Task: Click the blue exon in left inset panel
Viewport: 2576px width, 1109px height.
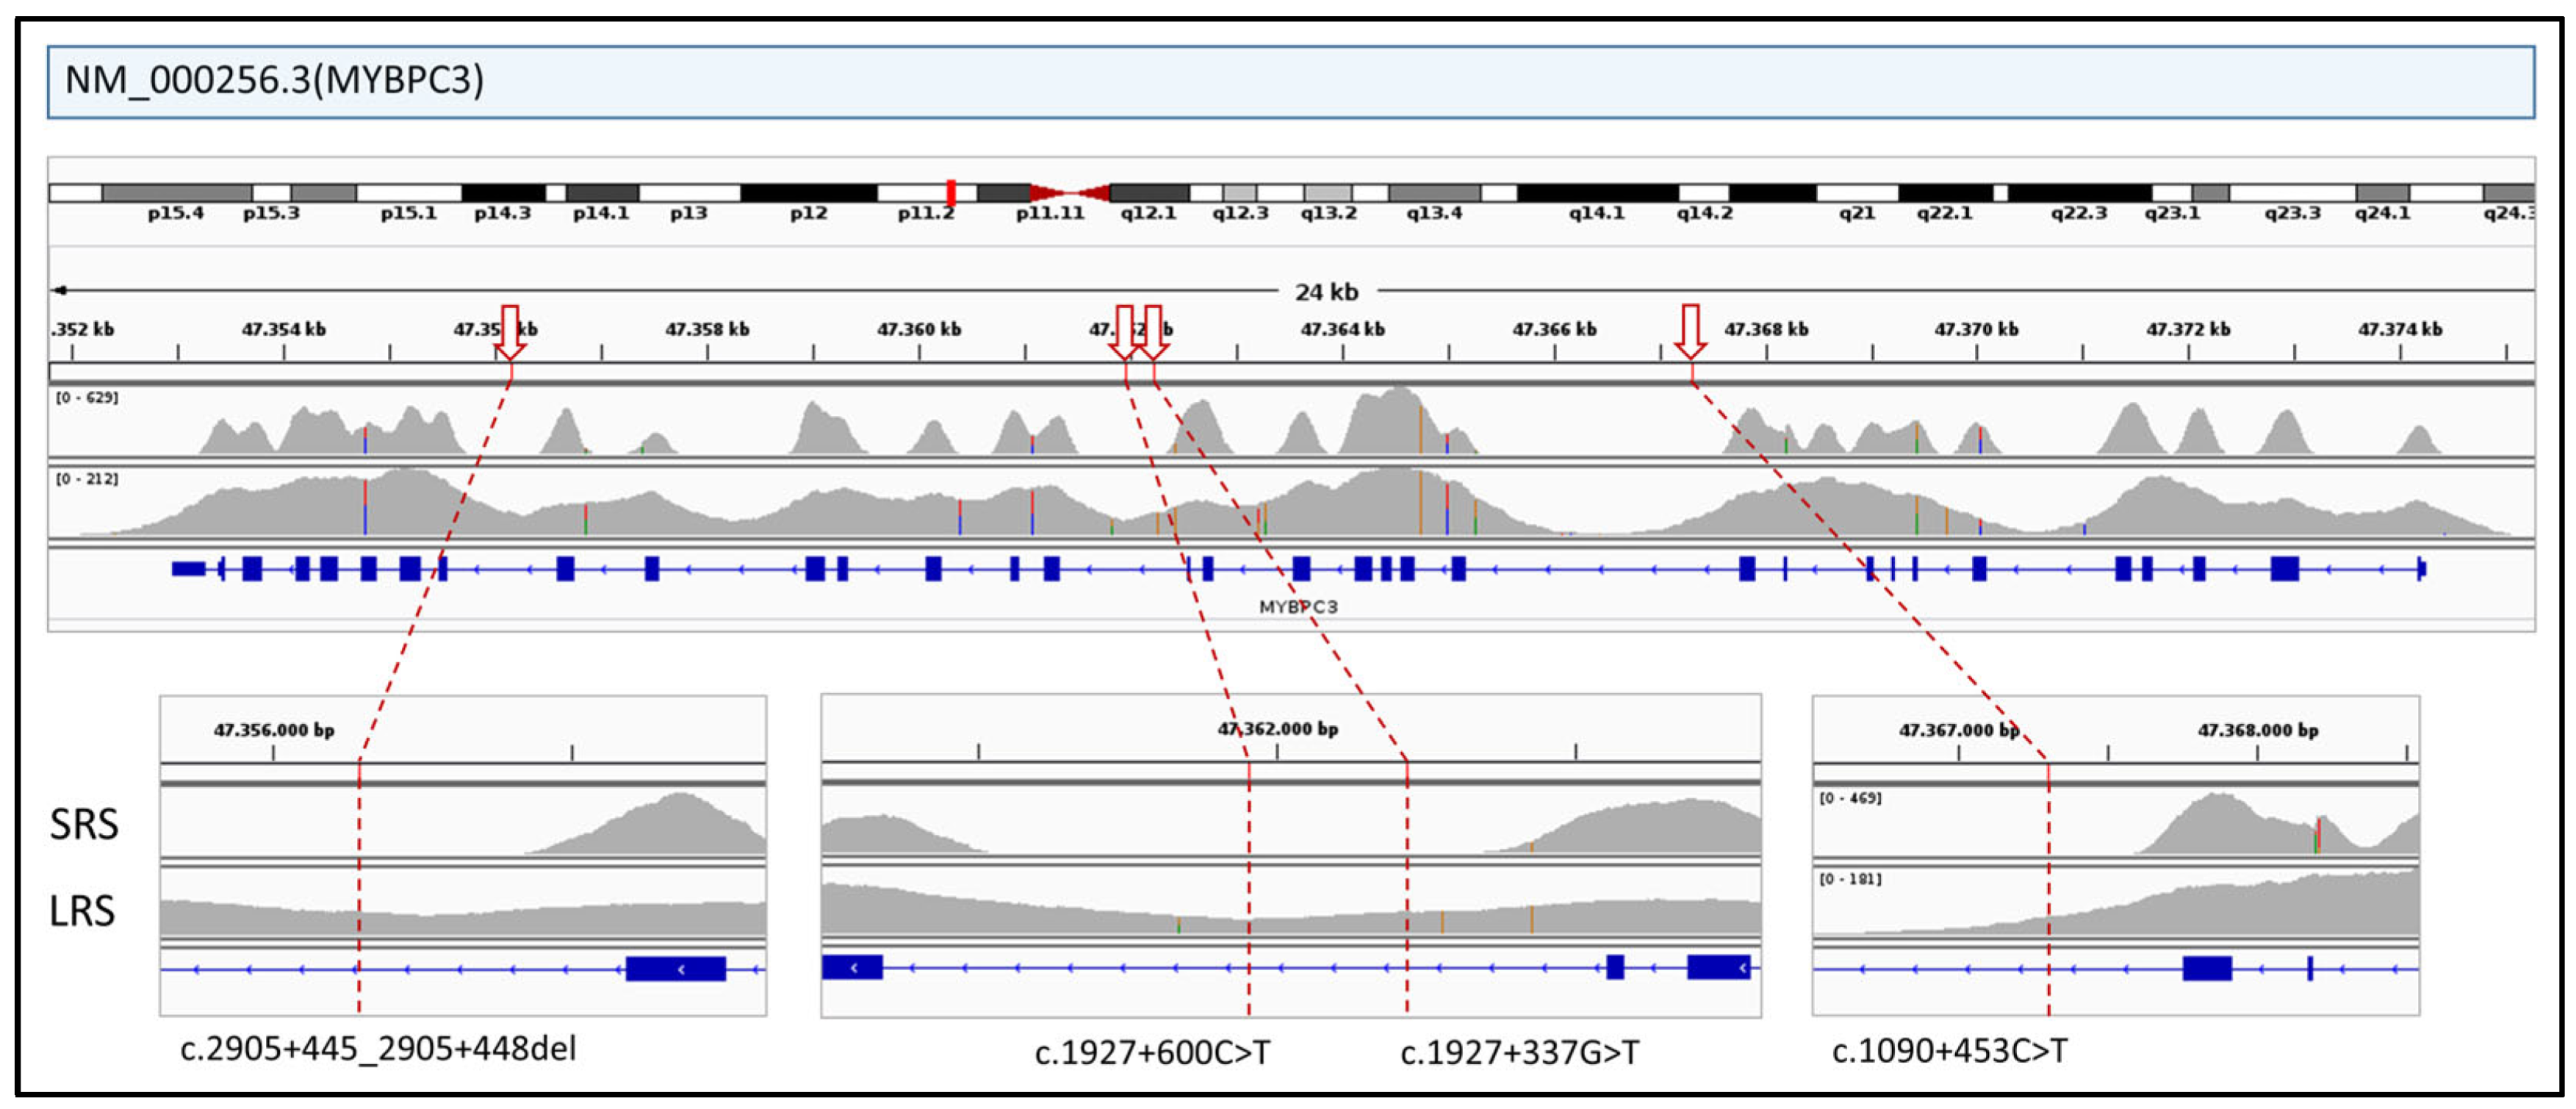Action: 676,969
